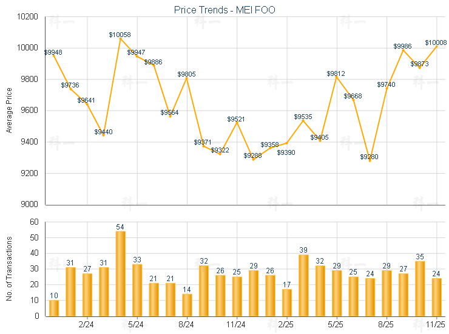Select the 2/25 x-axis date label
Screen dimensions: 449x334
[286, 324]
